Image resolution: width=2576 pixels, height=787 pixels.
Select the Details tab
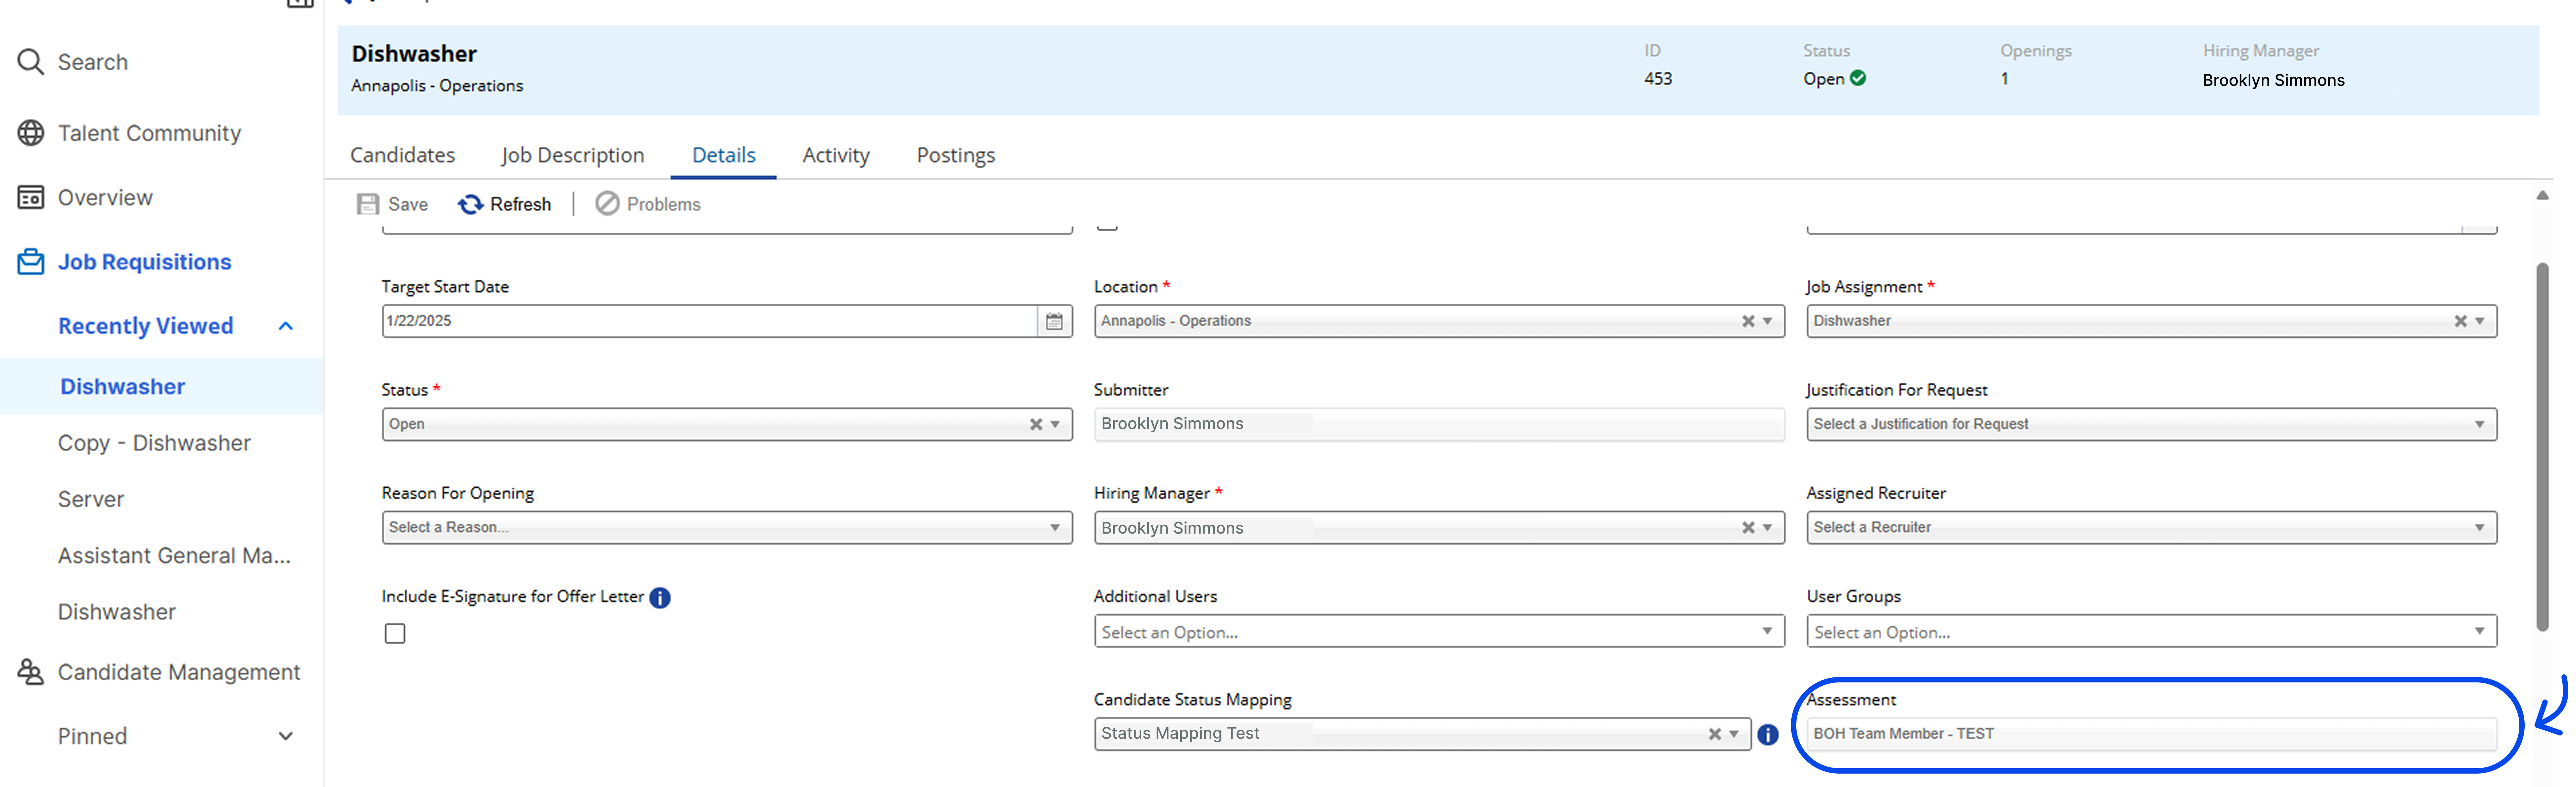[724, 155]
